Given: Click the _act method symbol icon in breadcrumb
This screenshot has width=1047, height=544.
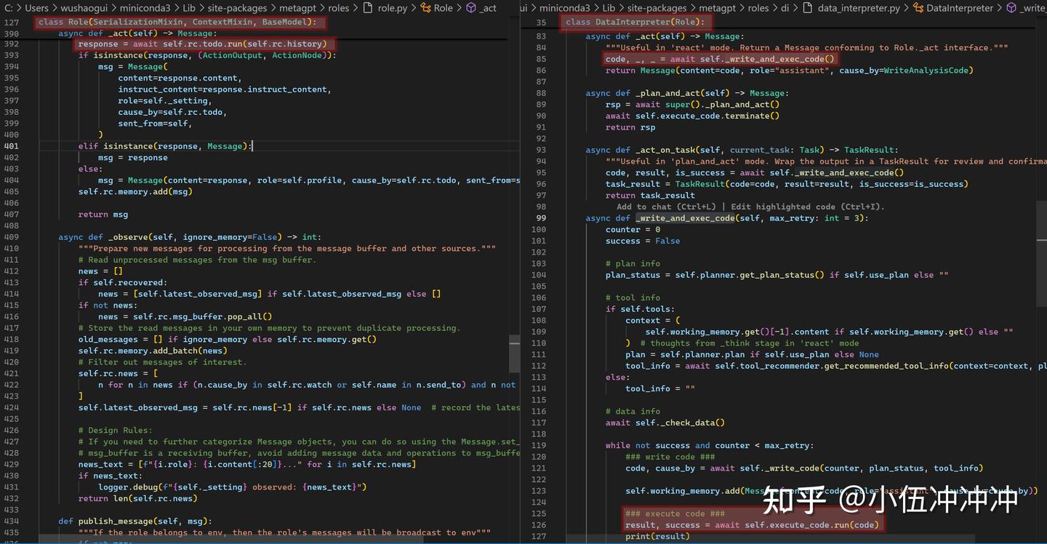Looking at the screenshot, I should point(471,8).
